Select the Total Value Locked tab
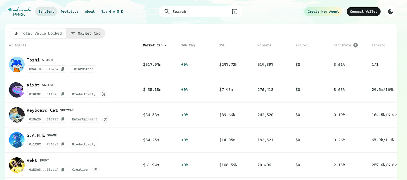The width and height of the screenshot is (407, 180). coord(38,33)
